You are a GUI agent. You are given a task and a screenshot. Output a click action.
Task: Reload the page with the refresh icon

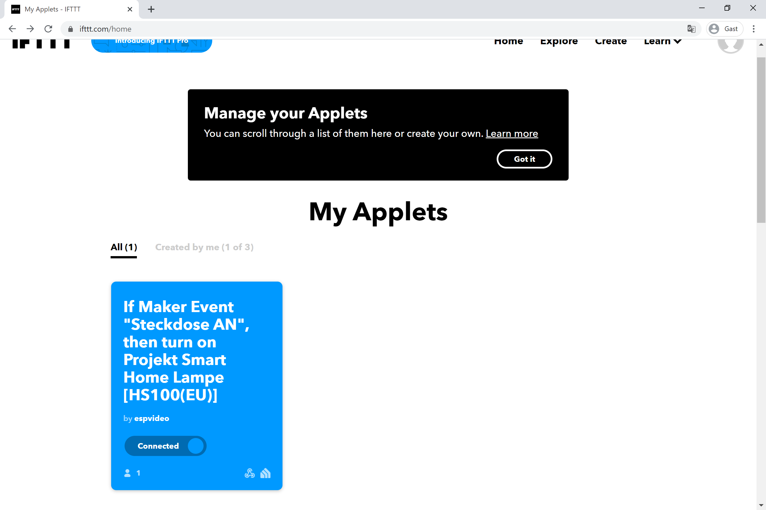(48, 29)
